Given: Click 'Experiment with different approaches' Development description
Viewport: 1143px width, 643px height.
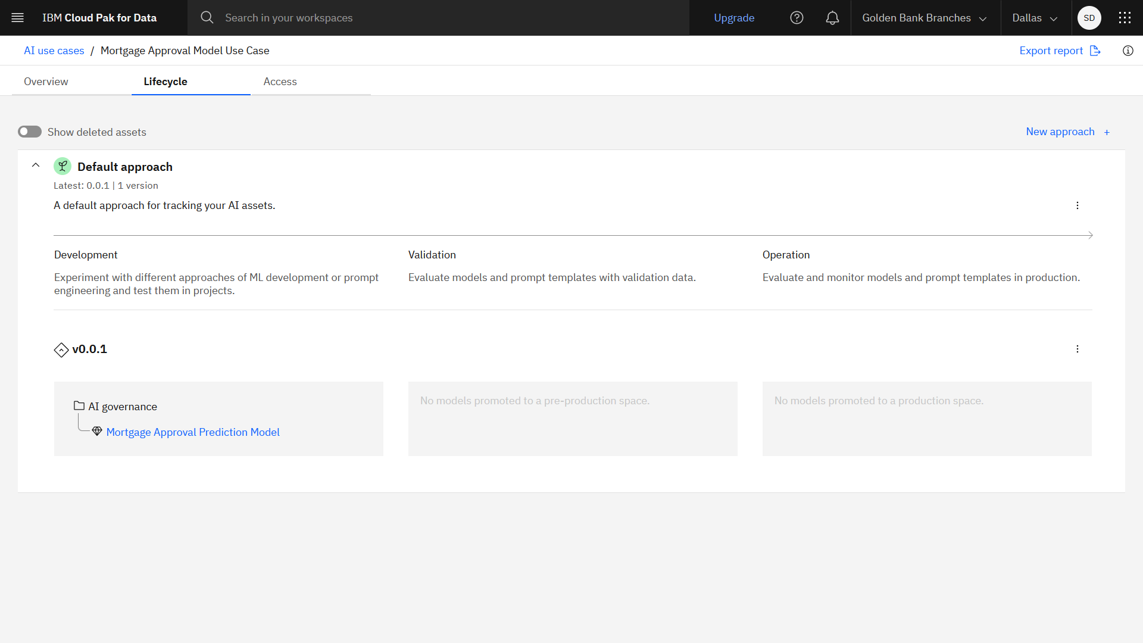Looking at the screenshot, I should coord(216,284).
